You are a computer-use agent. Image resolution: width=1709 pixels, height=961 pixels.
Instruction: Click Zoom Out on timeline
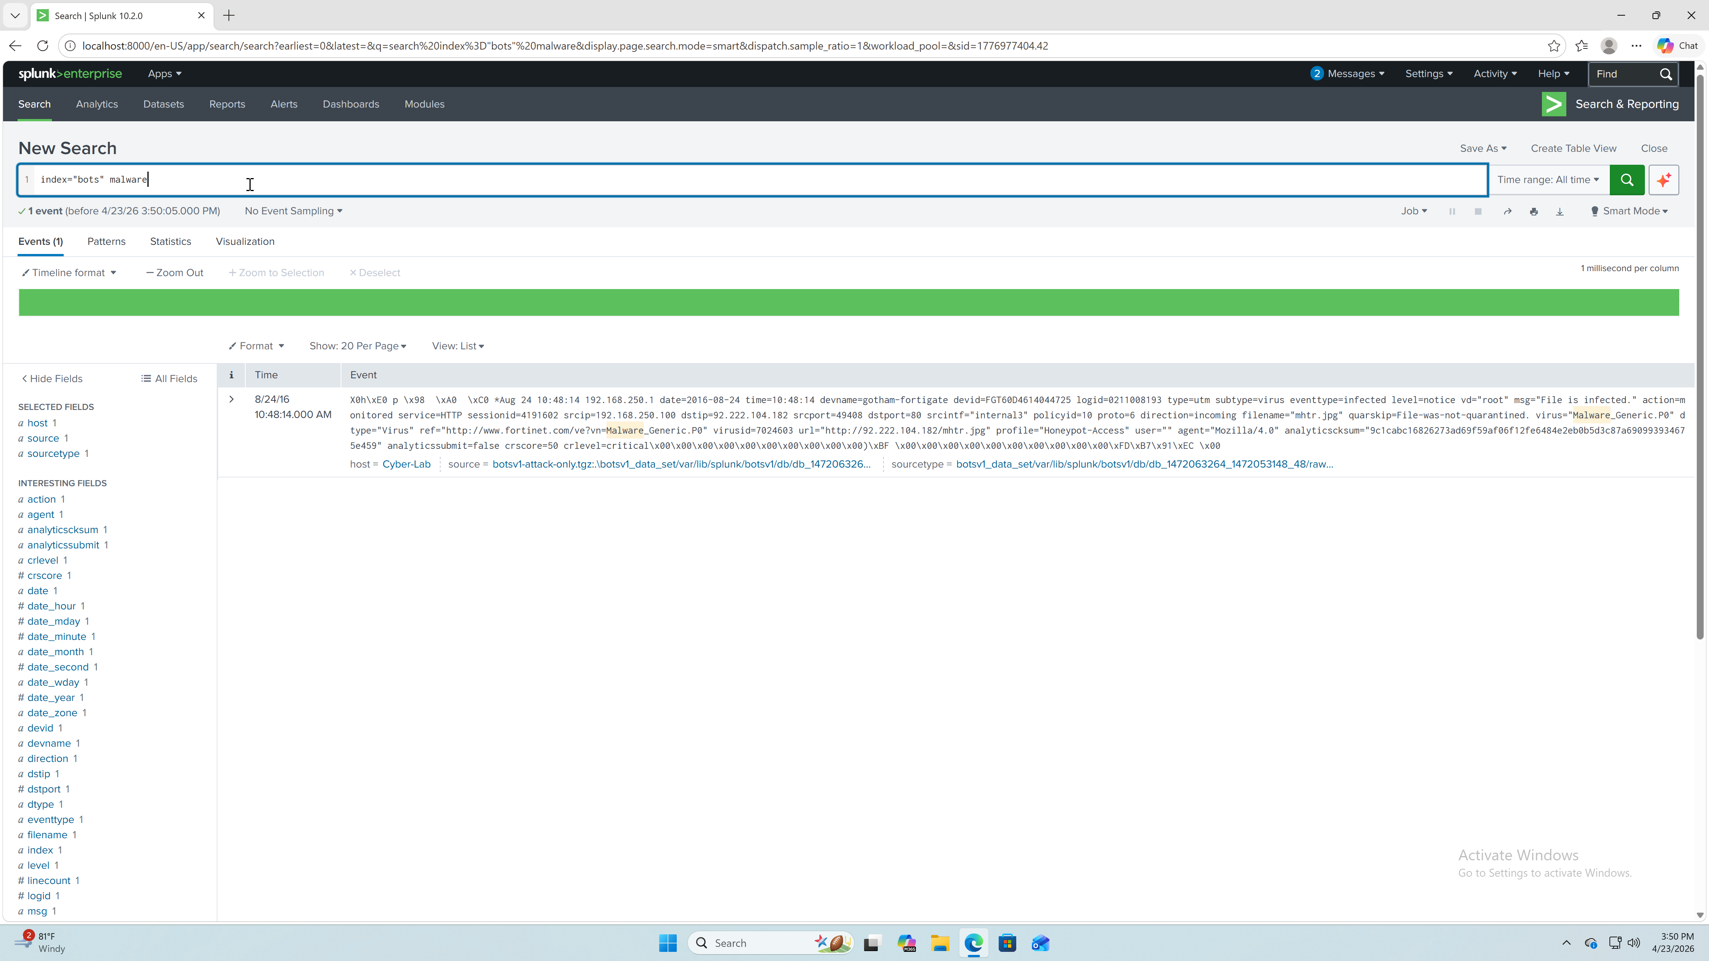click(x=174, y=273)
